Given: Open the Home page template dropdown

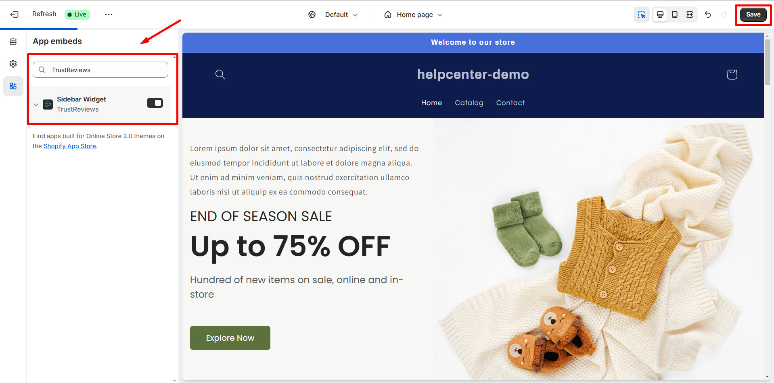Looking at the screenshot, I should pos(413,15).
